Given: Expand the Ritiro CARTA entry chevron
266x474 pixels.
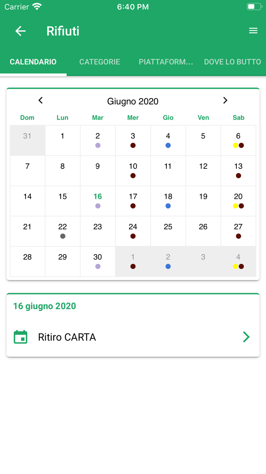Looking at the screenshot, I should point(246,337).
